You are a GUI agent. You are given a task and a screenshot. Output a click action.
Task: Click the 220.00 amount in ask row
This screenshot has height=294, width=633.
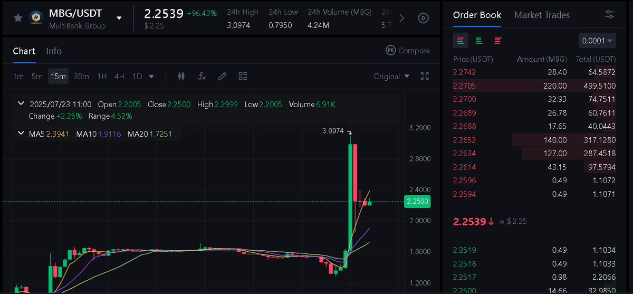[556, 86]
